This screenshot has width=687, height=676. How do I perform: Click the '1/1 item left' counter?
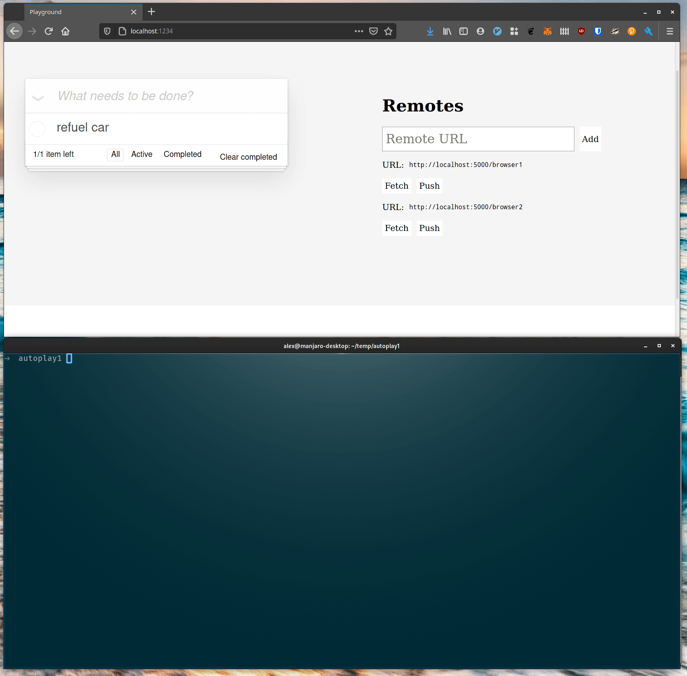coord(53,155)
